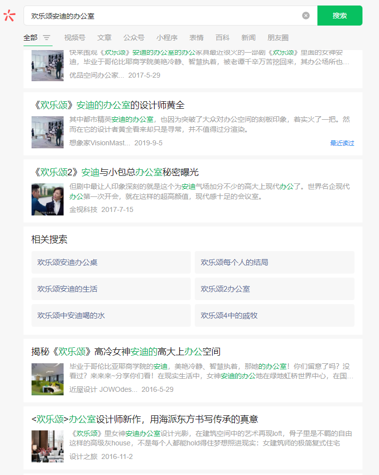The width and height of the screenshot is (379, 475).
Task: Click the search input field
Action: 165,16
